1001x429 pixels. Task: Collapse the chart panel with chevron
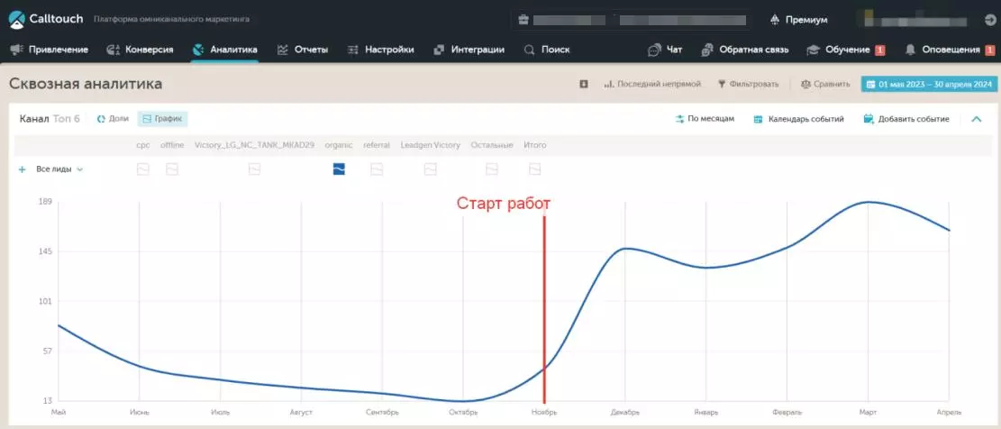976,119
